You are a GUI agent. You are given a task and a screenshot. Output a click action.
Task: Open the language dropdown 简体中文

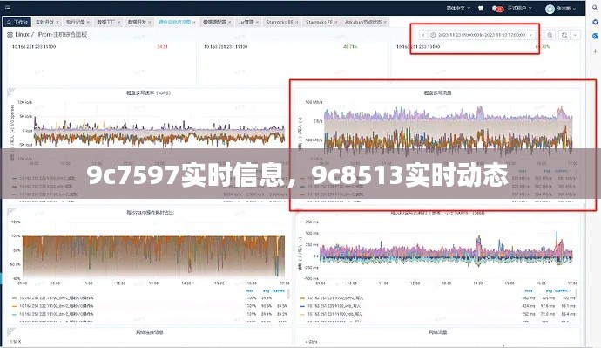pyautogui.click(x=458, y=8)
